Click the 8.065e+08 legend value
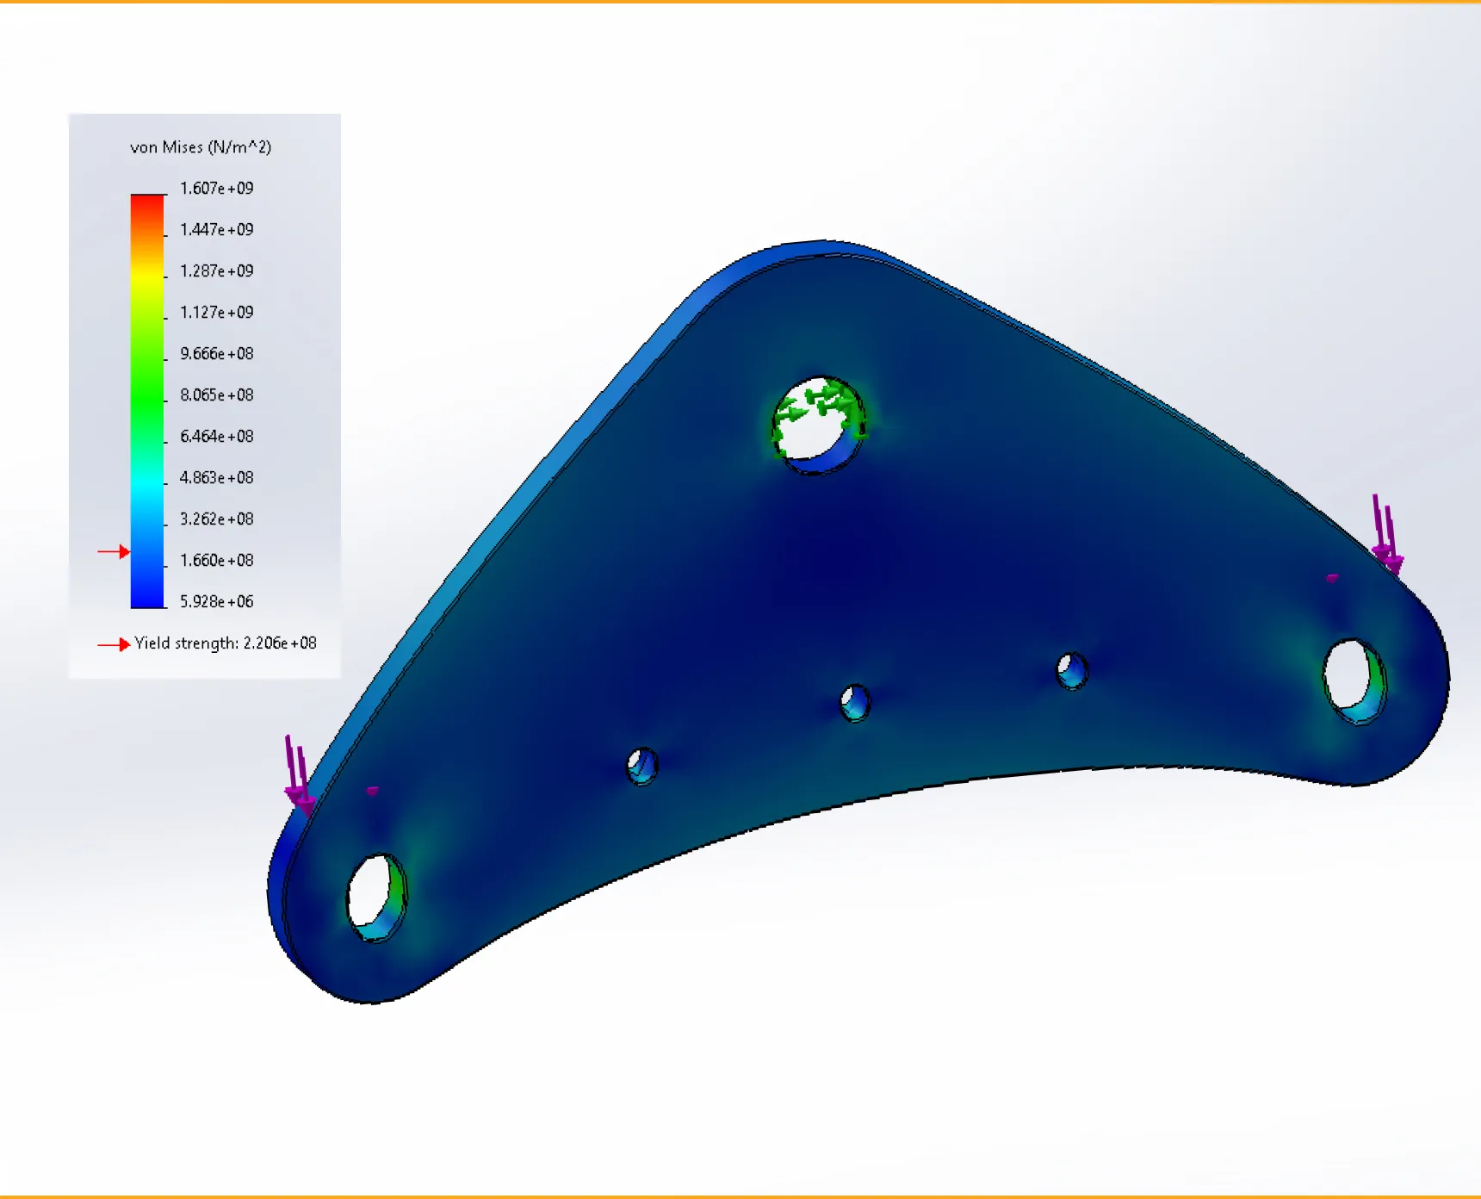1481x1199 pixels. point(216,395)
